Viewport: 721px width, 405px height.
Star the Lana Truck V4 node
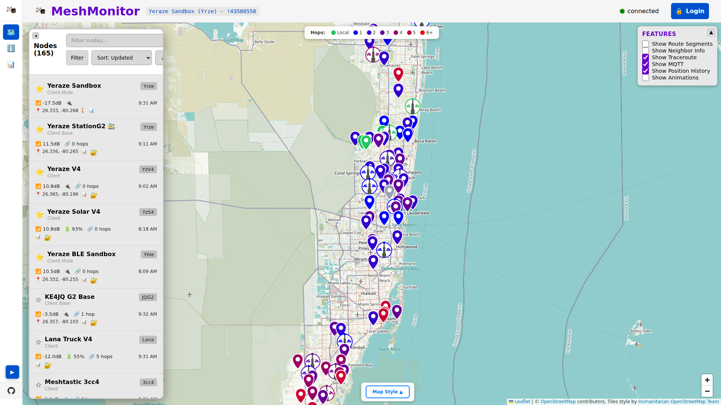click(x=38, y=342)
